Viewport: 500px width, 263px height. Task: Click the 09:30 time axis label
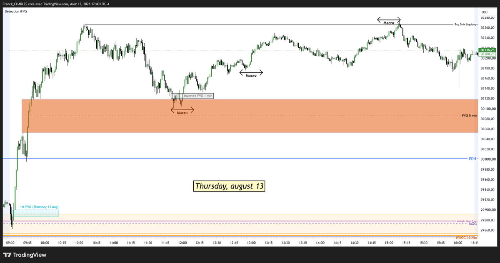[10, 242]
